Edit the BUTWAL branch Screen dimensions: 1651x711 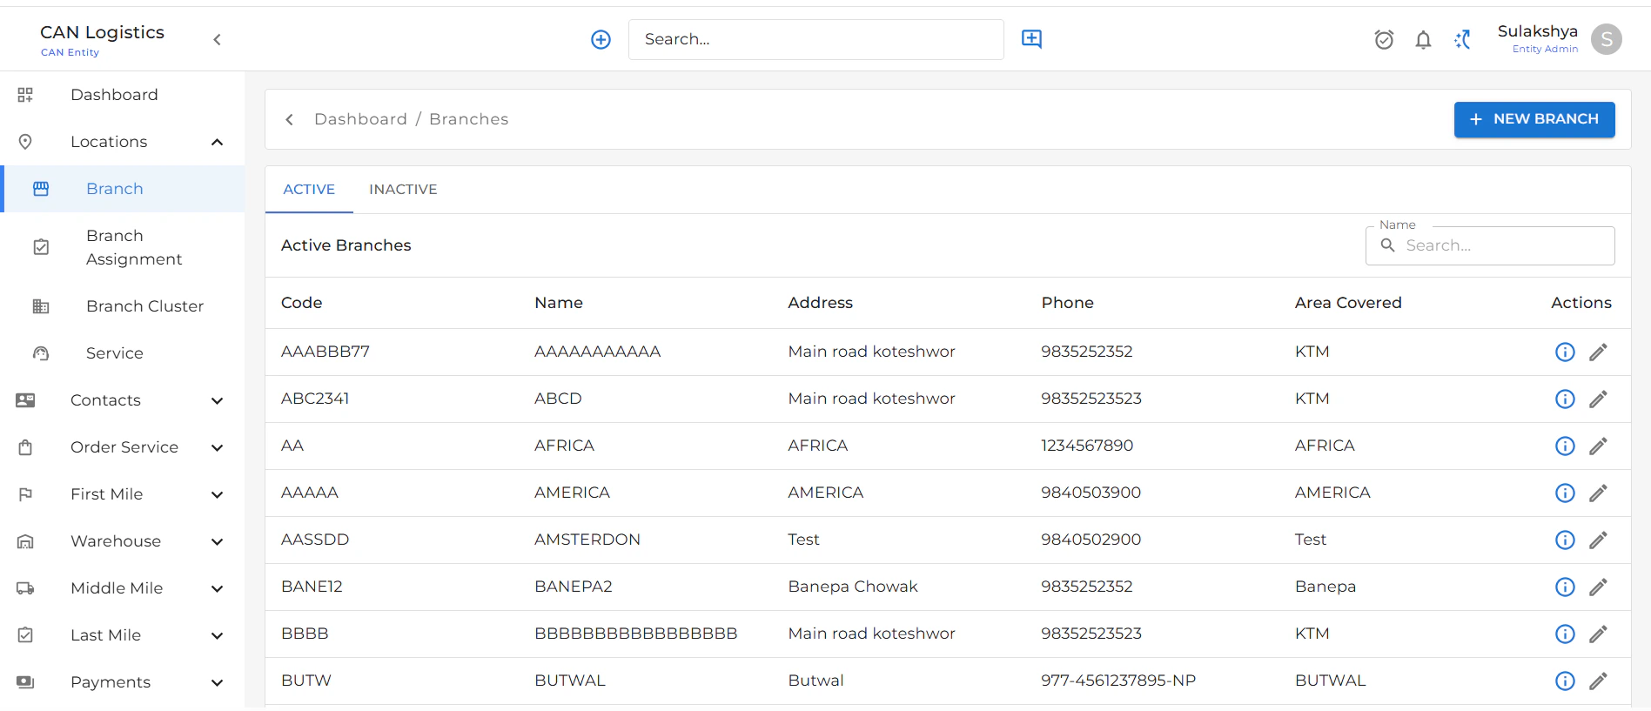coord(1598,681)
